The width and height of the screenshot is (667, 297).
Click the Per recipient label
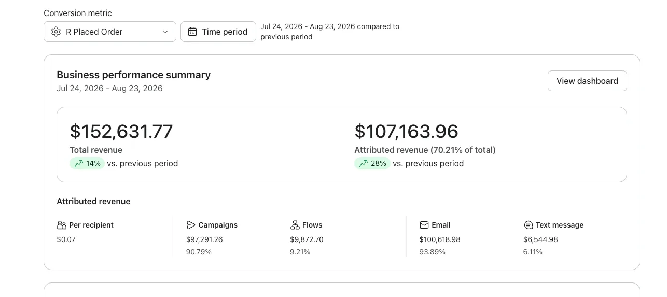[91, 225]
